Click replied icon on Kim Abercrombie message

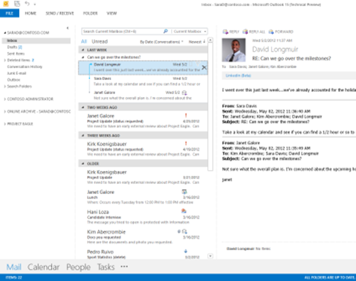184,231
